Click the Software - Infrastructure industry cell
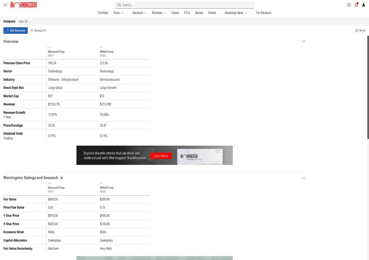 point(63,80)
